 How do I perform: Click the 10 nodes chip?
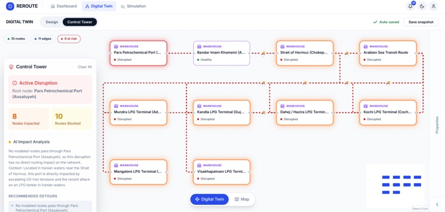coord(16,39)
